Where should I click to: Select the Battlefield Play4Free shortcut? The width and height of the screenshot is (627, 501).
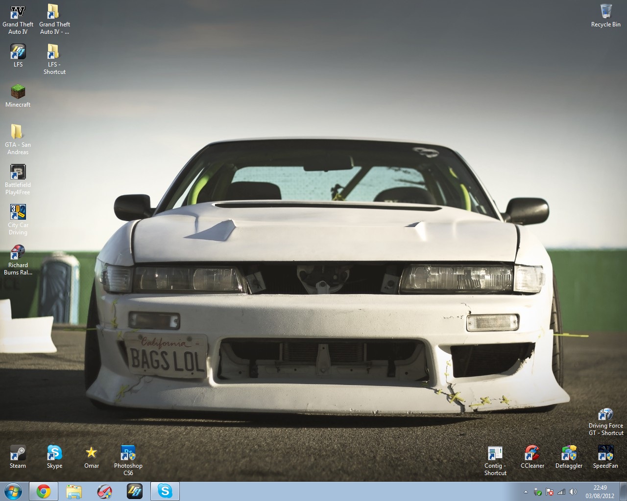pyautogui.click(x=18, y=180)
